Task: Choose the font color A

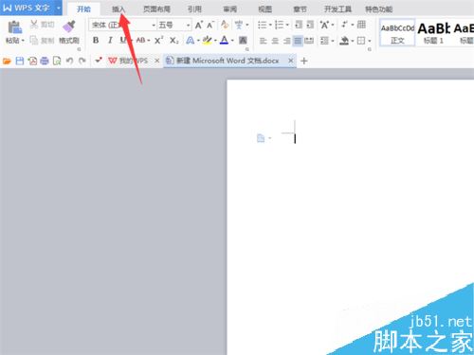Action: (224, 41)
